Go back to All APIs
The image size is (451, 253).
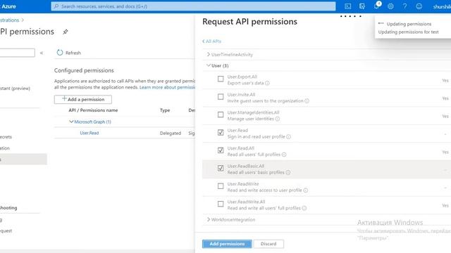pyautogui.click(x=211, y=41)
